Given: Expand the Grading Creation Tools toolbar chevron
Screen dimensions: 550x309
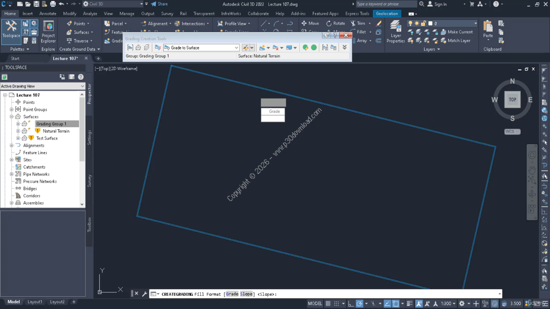Looking at the screenshot, I should tap(344, 48).
